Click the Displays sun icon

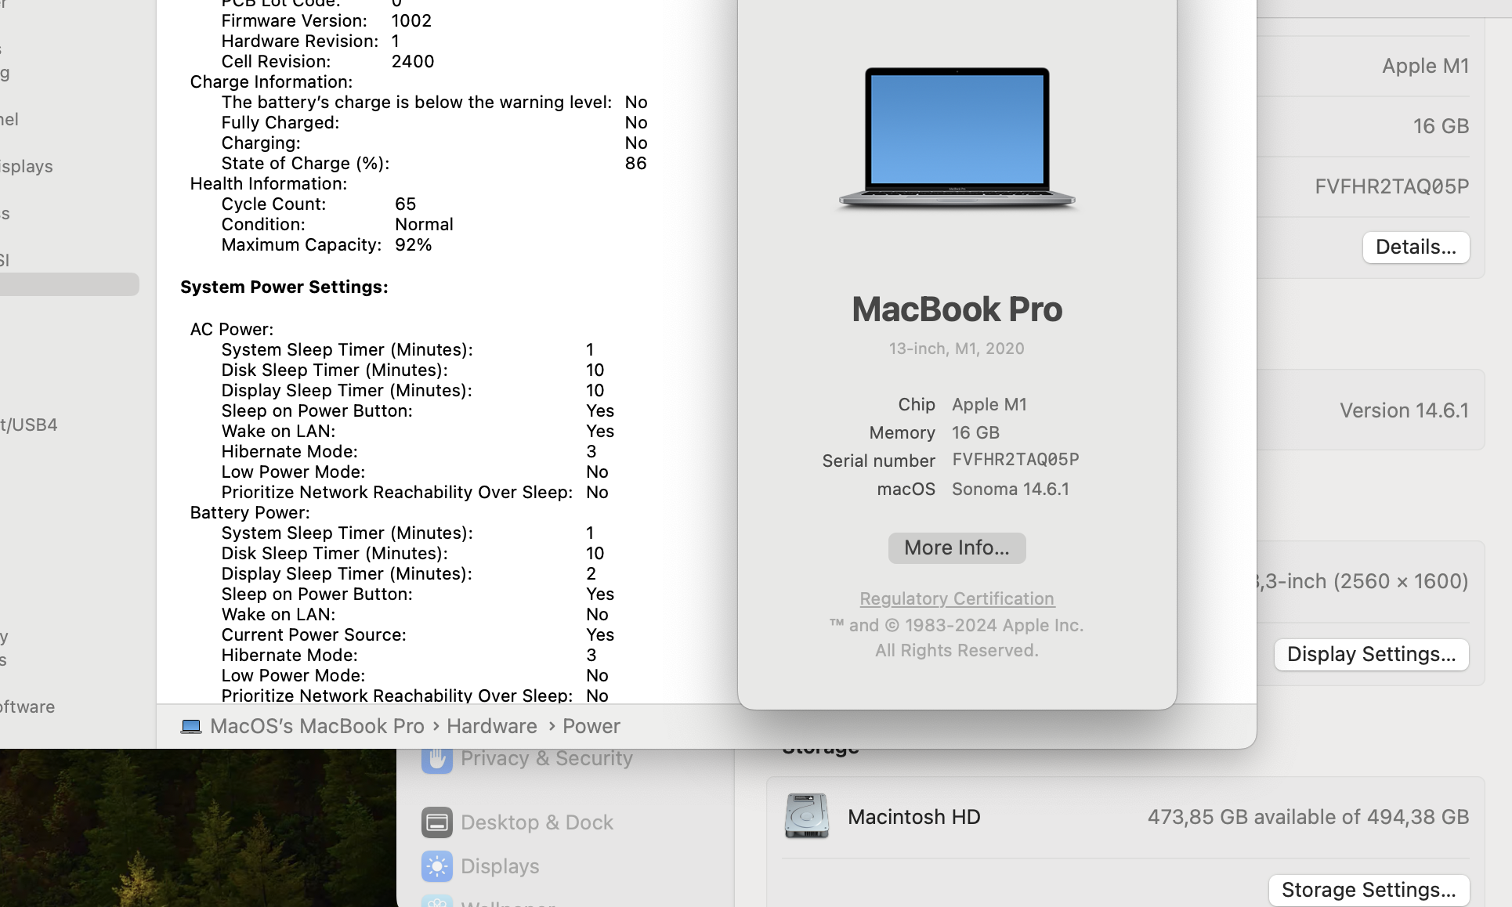click(436, 866)
